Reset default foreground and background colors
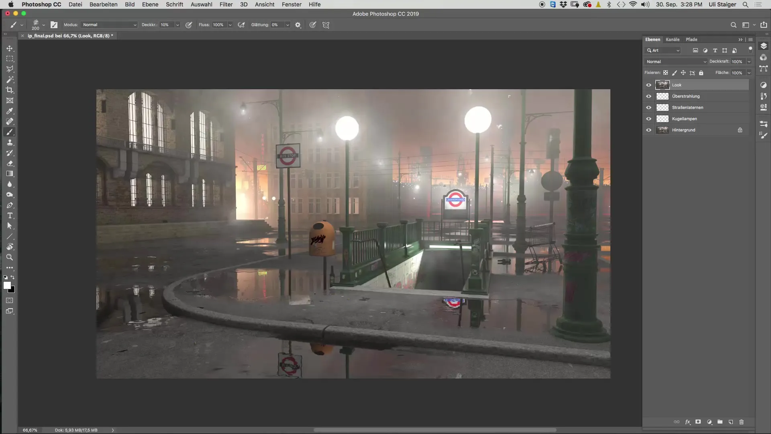The height and width of the screenshot is (434, 771). coord(6,277)
